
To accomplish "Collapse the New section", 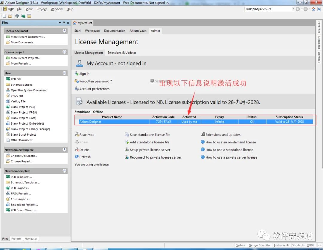I will pos(65,73).
